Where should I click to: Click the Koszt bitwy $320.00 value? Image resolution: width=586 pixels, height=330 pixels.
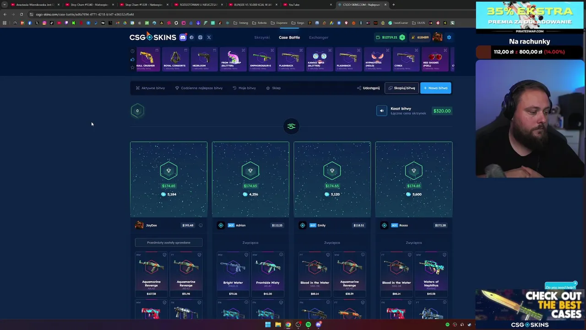(442, 111)
